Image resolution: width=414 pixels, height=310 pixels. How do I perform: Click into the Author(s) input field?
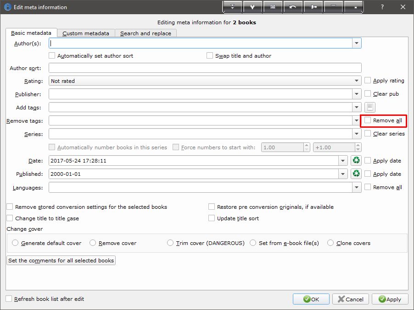(201, 43)
